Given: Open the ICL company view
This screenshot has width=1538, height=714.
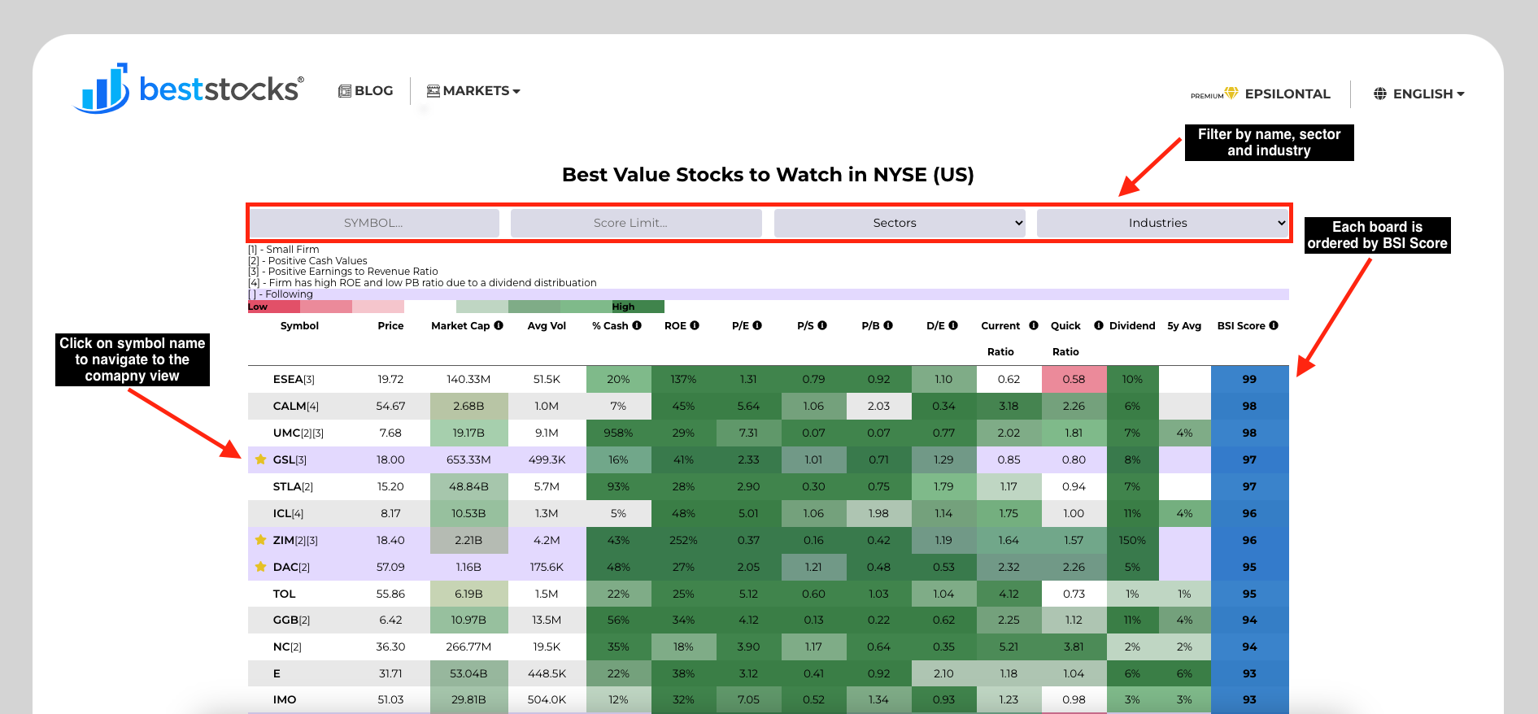Looking at the screenshot, I should tap(282, 513).
